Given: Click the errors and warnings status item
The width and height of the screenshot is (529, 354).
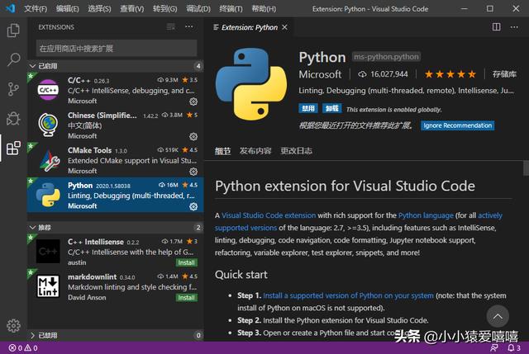Looking at the screenshot, I should pos(23,348).
